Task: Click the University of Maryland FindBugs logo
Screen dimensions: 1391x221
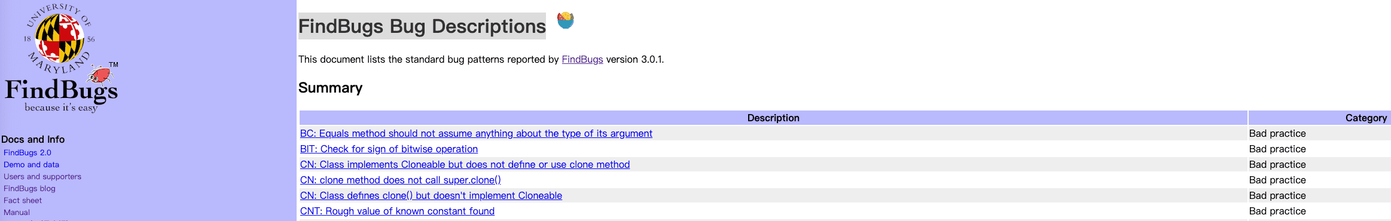Action: pyautogui.click(x=62, y=58)
